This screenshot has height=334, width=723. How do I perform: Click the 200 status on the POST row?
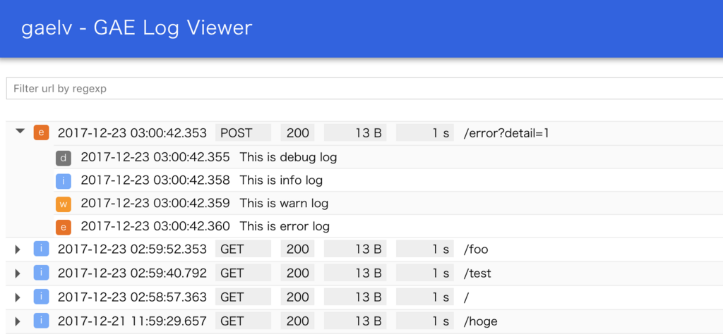click(x=297, y=133)
